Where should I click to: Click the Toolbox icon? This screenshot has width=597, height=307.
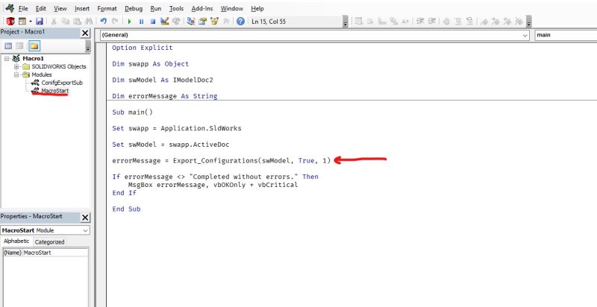(x=226, y=22)
